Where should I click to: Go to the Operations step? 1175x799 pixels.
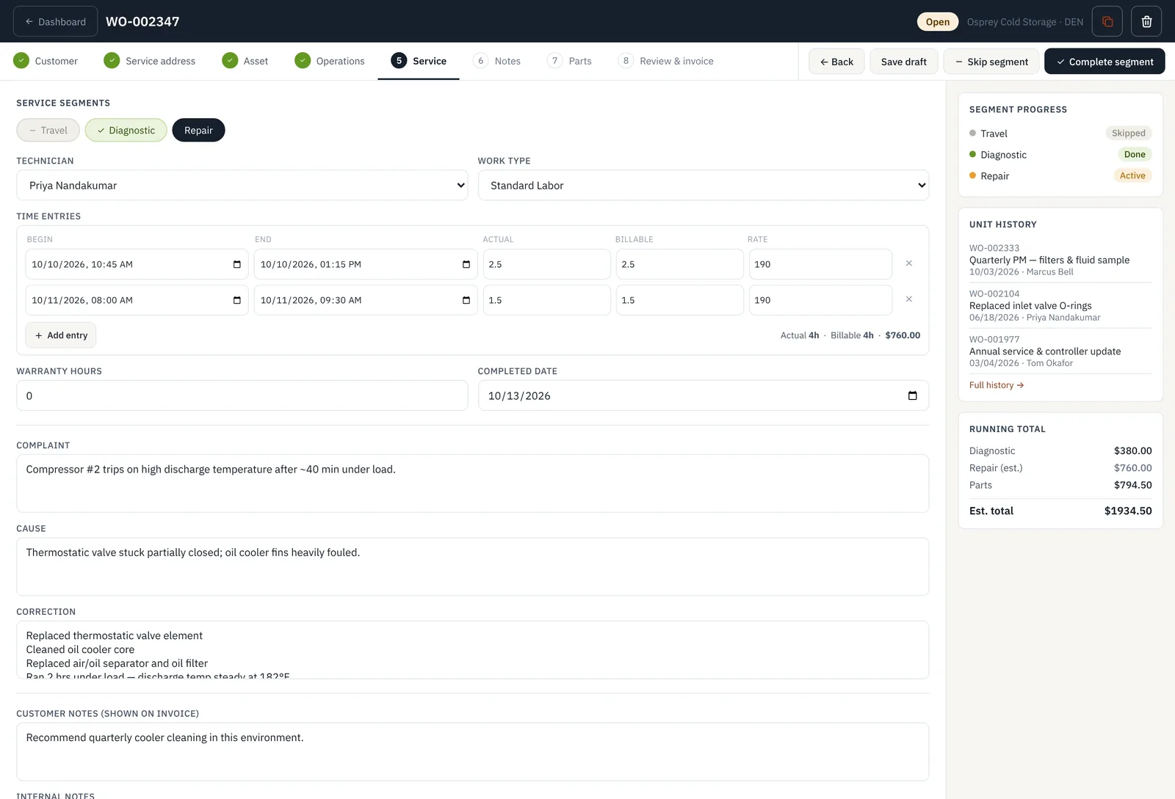click(330, 61)
